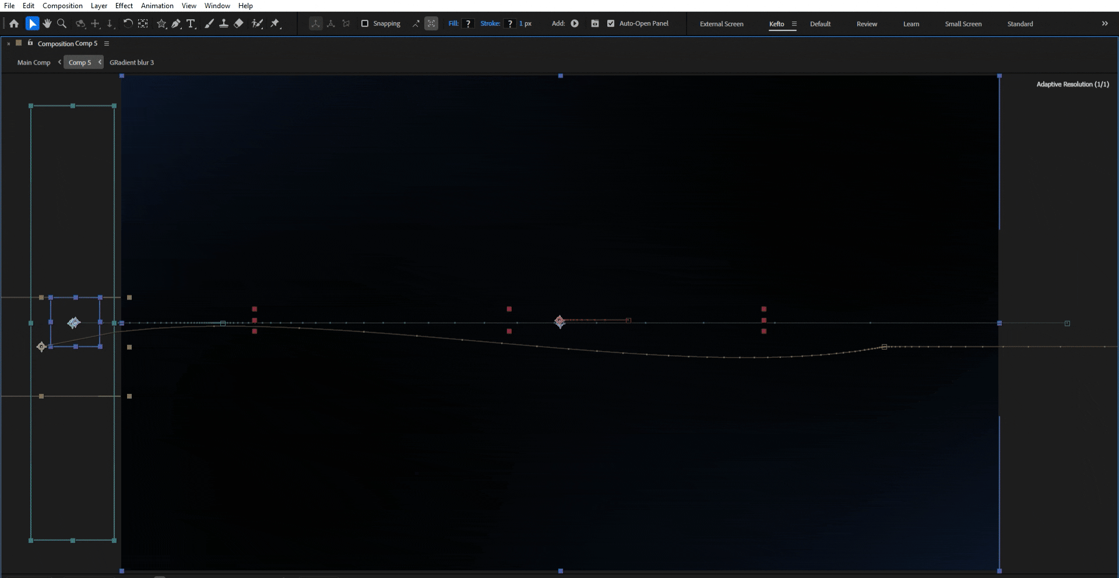Screen dimensions: 1119x578
Task: Select the Zoom magnifier tool
Action: pos(62,24)
